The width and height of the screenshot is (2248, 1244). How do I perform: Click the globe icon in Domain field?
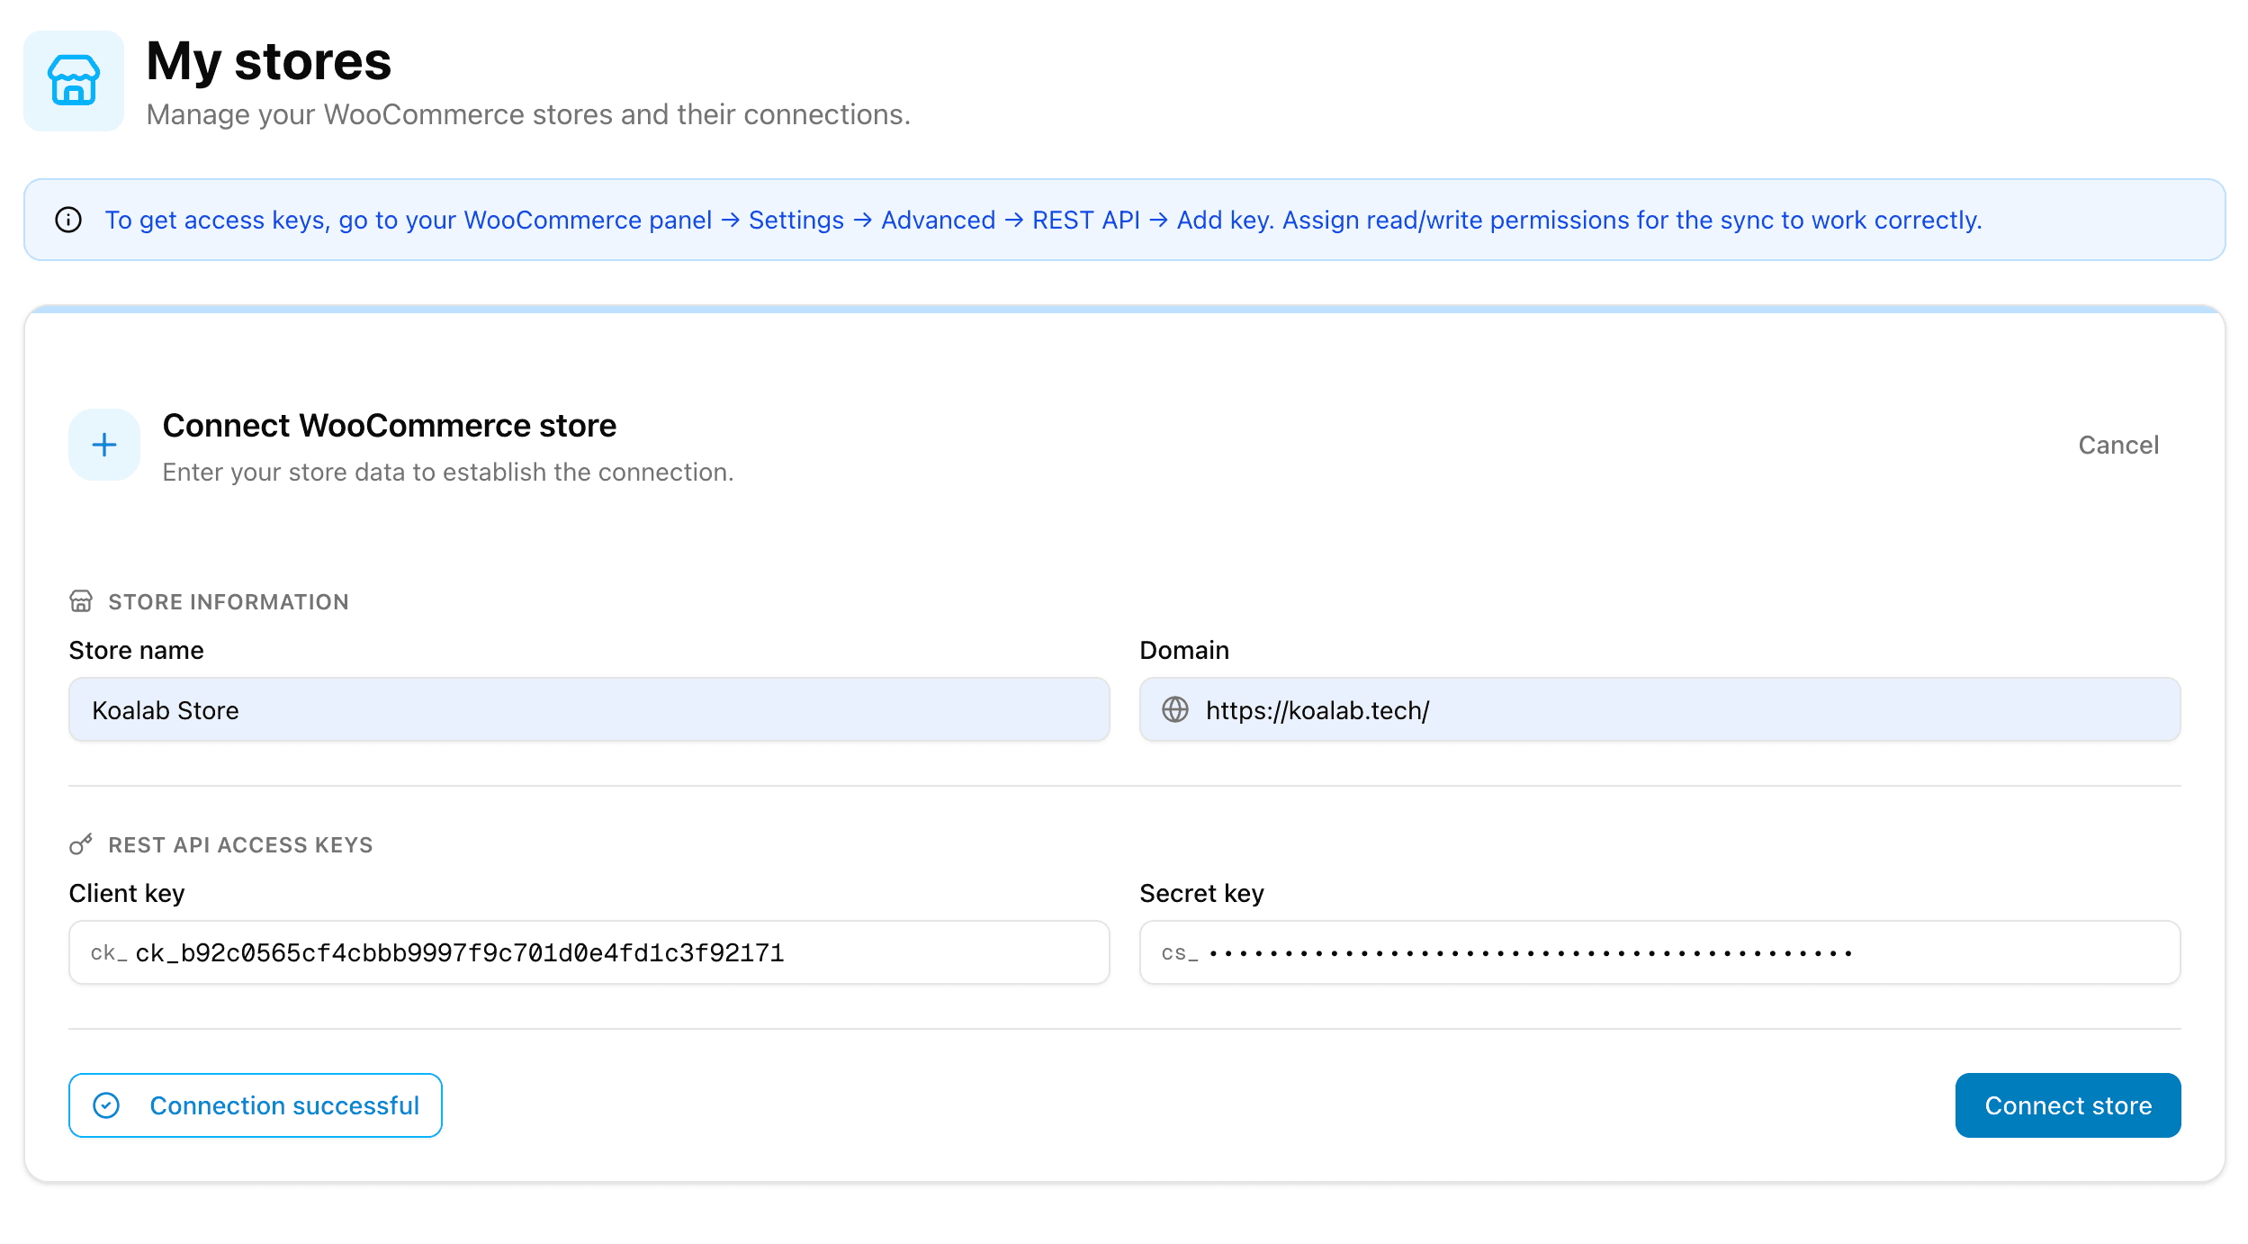click(x=1174, y=710)
